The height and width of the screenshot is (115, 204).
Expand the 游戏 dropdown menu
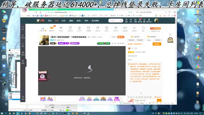point(79,21)
